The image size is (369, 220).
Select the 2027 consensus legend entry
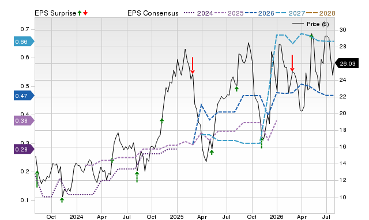pyautogui.click(x=290, y=13)
